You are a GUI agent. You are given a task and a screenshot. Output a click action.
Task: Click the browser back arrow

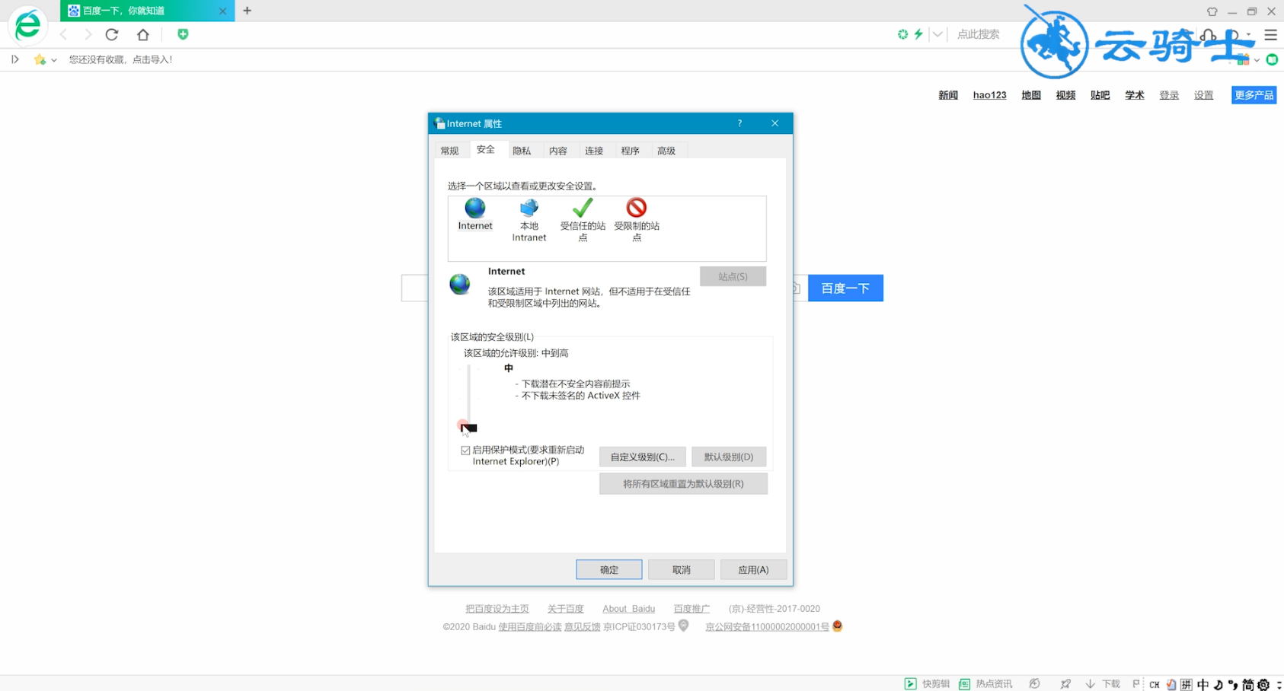pyautogui.click(x=64, y=34)
